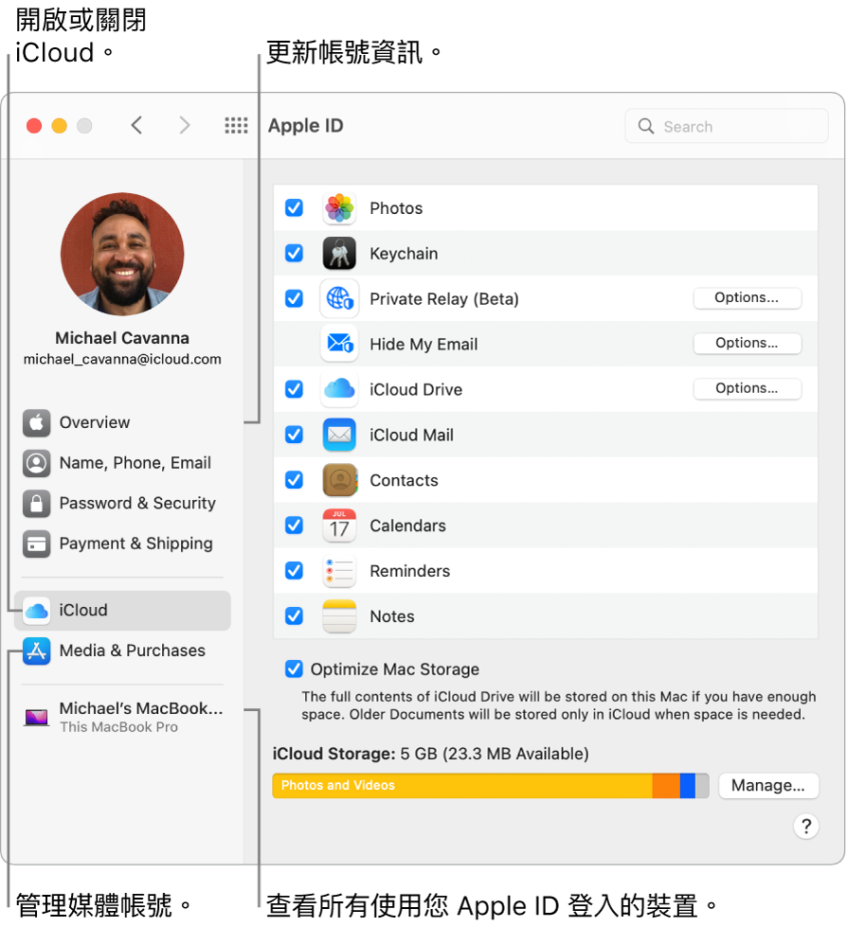The width and height of the screenshot is (847, 927).
Task: Open Options for Private Relay (Beta)
Action: coord(747,298)
